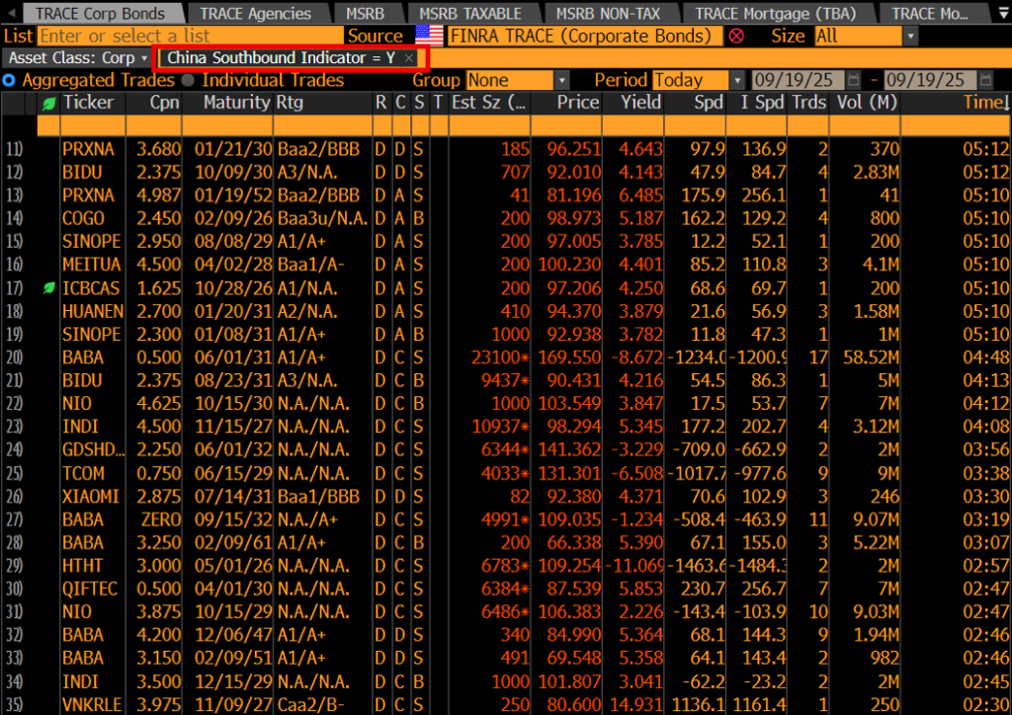Image resolution: width=1012 pixels, height=715 pixels.
Task: Select the NIO 3.875 bond ticker
Action: point(77,612)
